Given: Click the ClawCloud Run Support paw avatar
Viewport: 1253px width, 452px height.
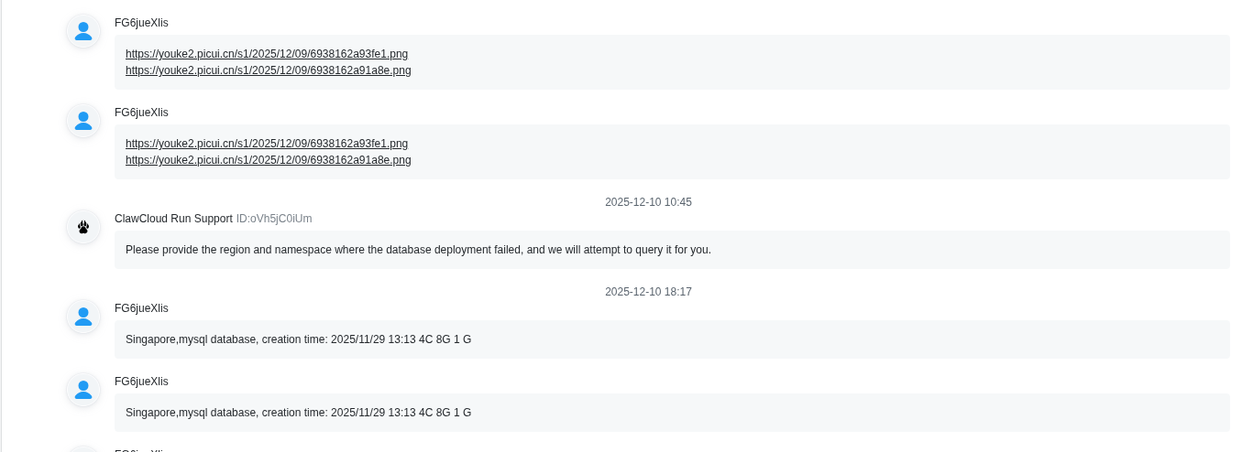Looking at the screenshot, I should point(83,227).
